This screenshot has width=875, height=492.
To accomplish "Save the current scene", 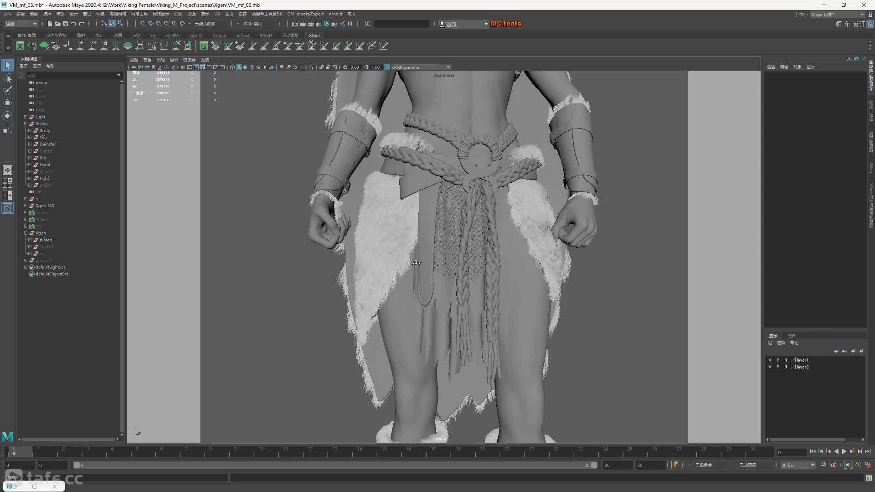I will (66, 24).
